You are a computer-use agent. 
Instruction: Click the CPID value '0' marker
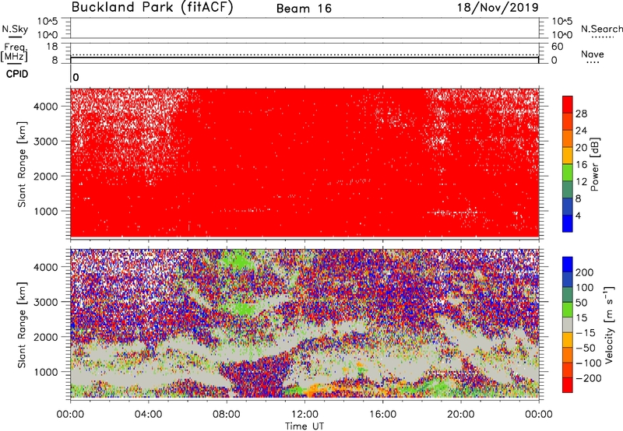tap(76, 77)
